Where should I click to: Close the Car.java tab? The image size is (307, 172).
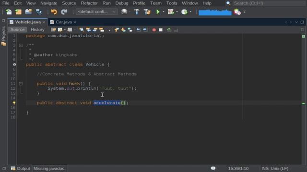[75, 22]
